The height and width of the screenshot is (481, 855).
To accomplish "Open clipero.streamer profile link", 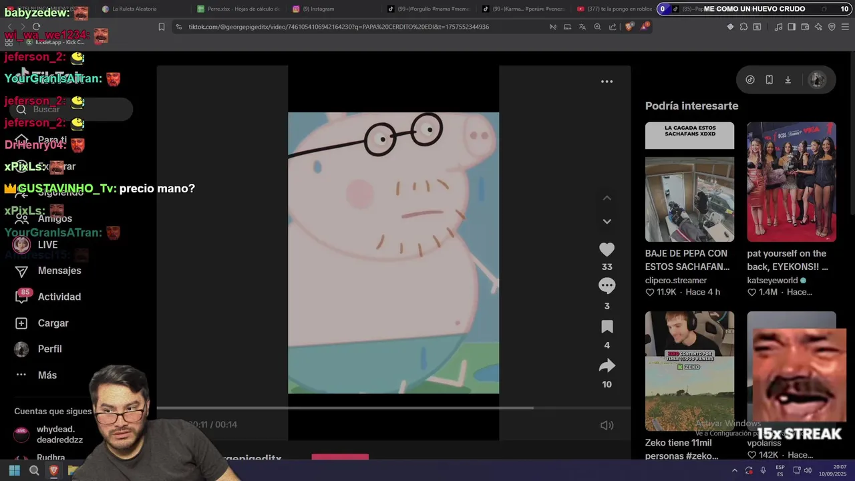I will click(676, 281).
